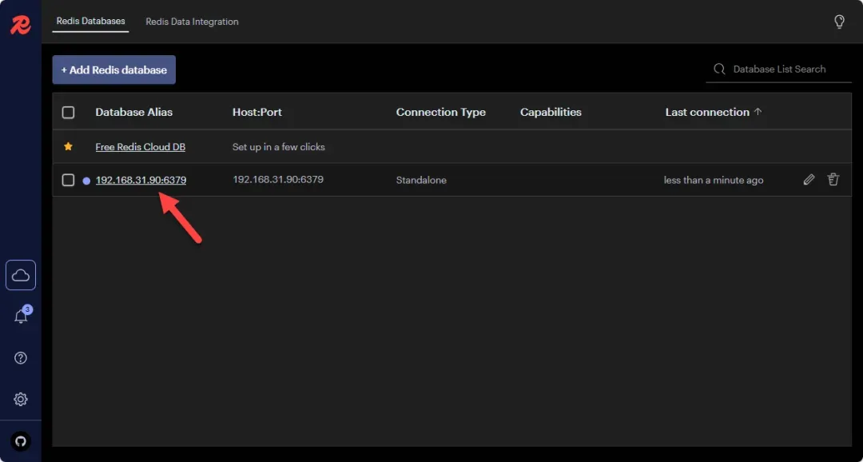
Task: Click the search magnifier icon
Action: [x=719, y=69]
